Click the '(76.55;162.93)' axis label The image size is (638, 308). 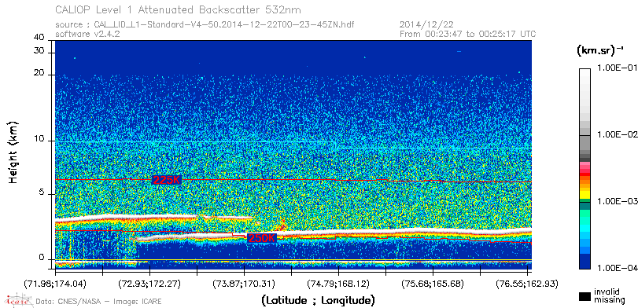pyautogui.click(x=527, y=283)
